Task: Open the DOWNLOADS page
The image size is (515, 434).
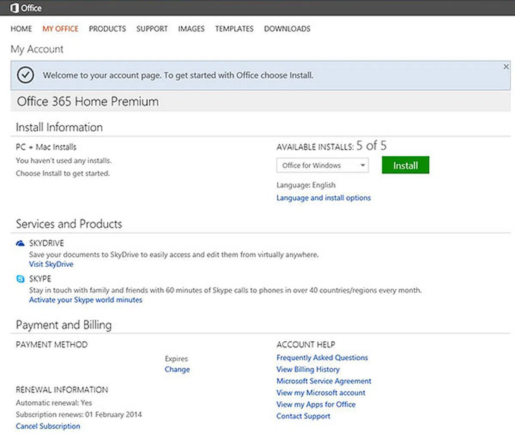Action: (x=287, y=29)
